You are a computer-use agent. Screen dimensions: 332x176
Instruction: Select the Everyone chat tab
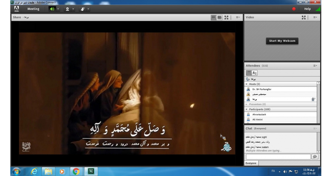point(251,163)
